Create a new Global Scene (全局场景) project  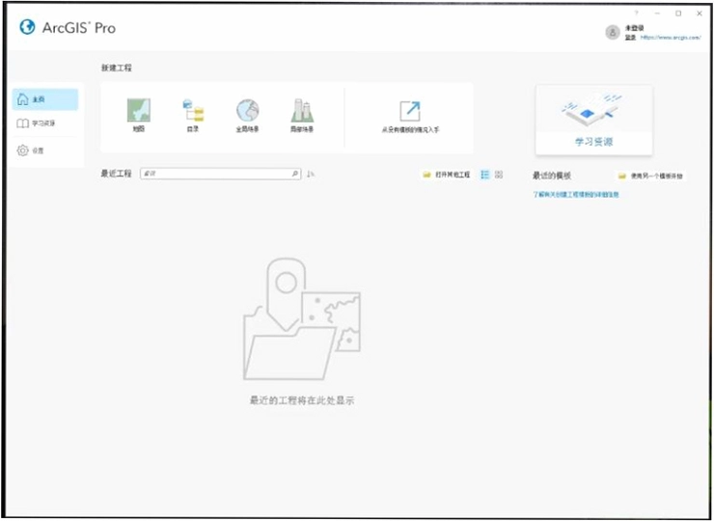coord(247,115)
